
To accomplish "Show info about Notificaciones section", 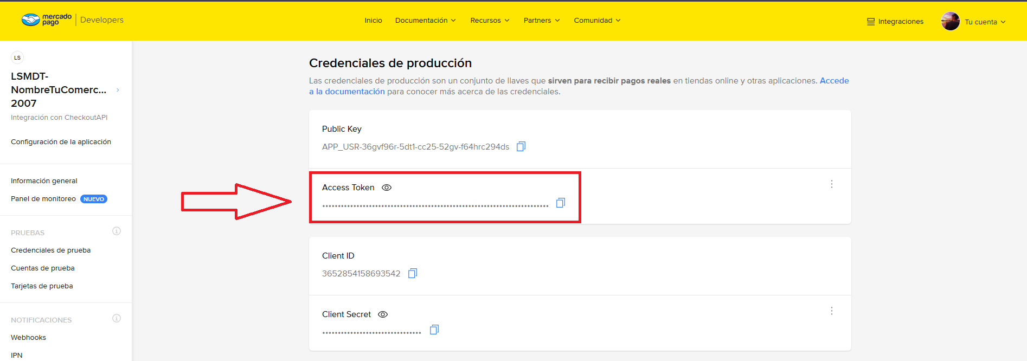I will (117, 318).
